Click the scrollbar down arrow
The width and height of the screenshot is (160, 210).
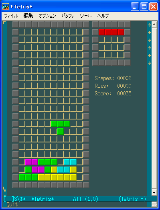pyautogui.click(x=154, y=193)
